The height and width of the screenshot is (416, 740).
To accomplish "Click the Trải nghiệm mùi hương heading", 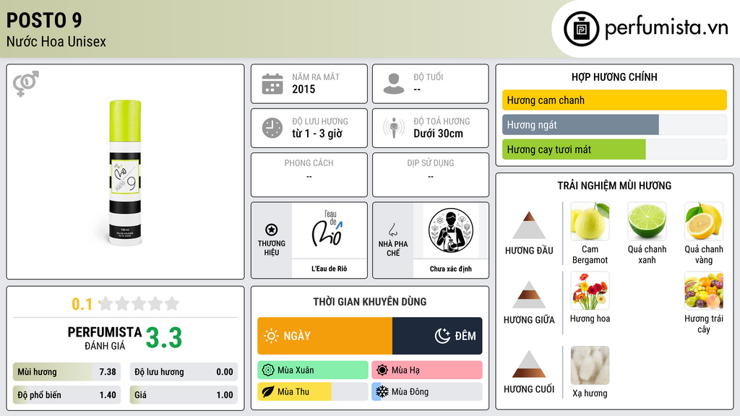I will coord(614,186).
